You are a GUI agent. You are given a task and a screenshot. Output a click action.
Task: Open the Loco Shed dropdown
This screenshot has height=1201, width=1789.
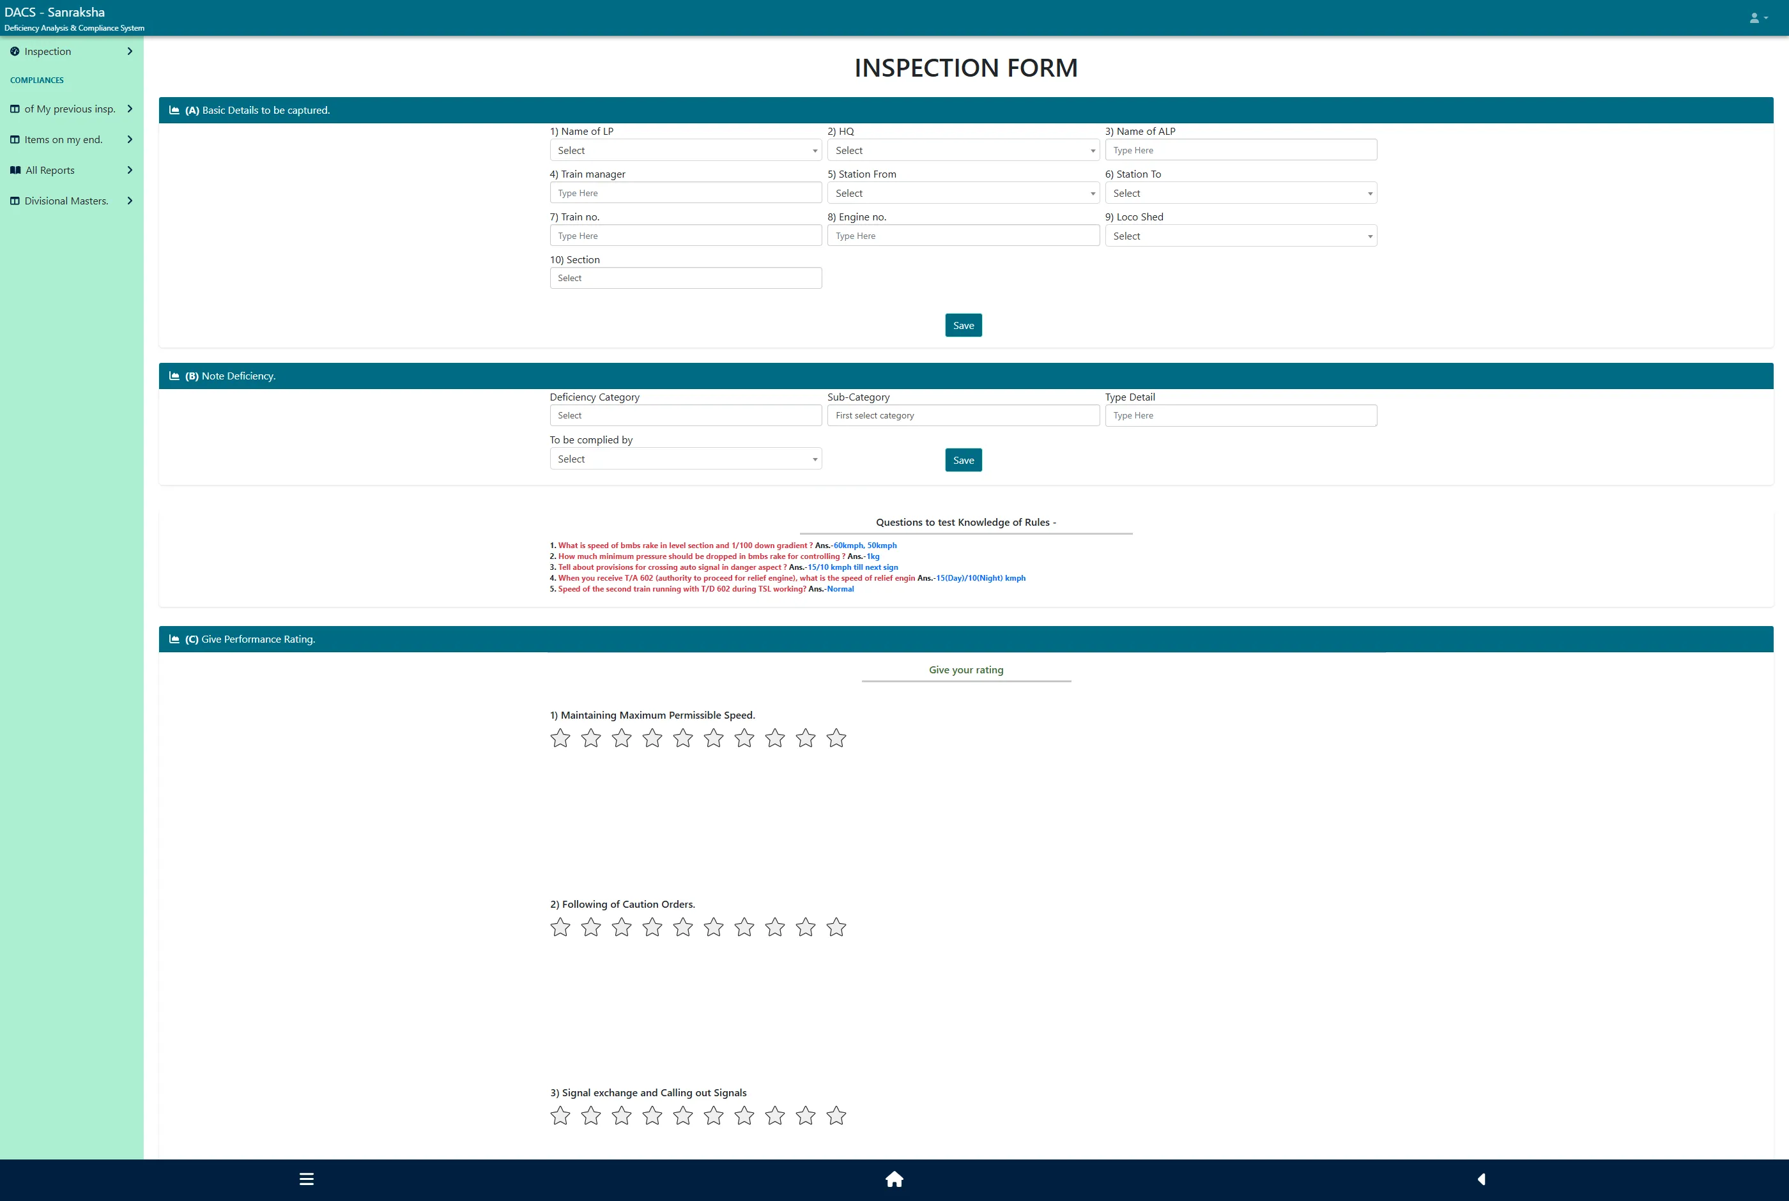[x=1241, y=236]
